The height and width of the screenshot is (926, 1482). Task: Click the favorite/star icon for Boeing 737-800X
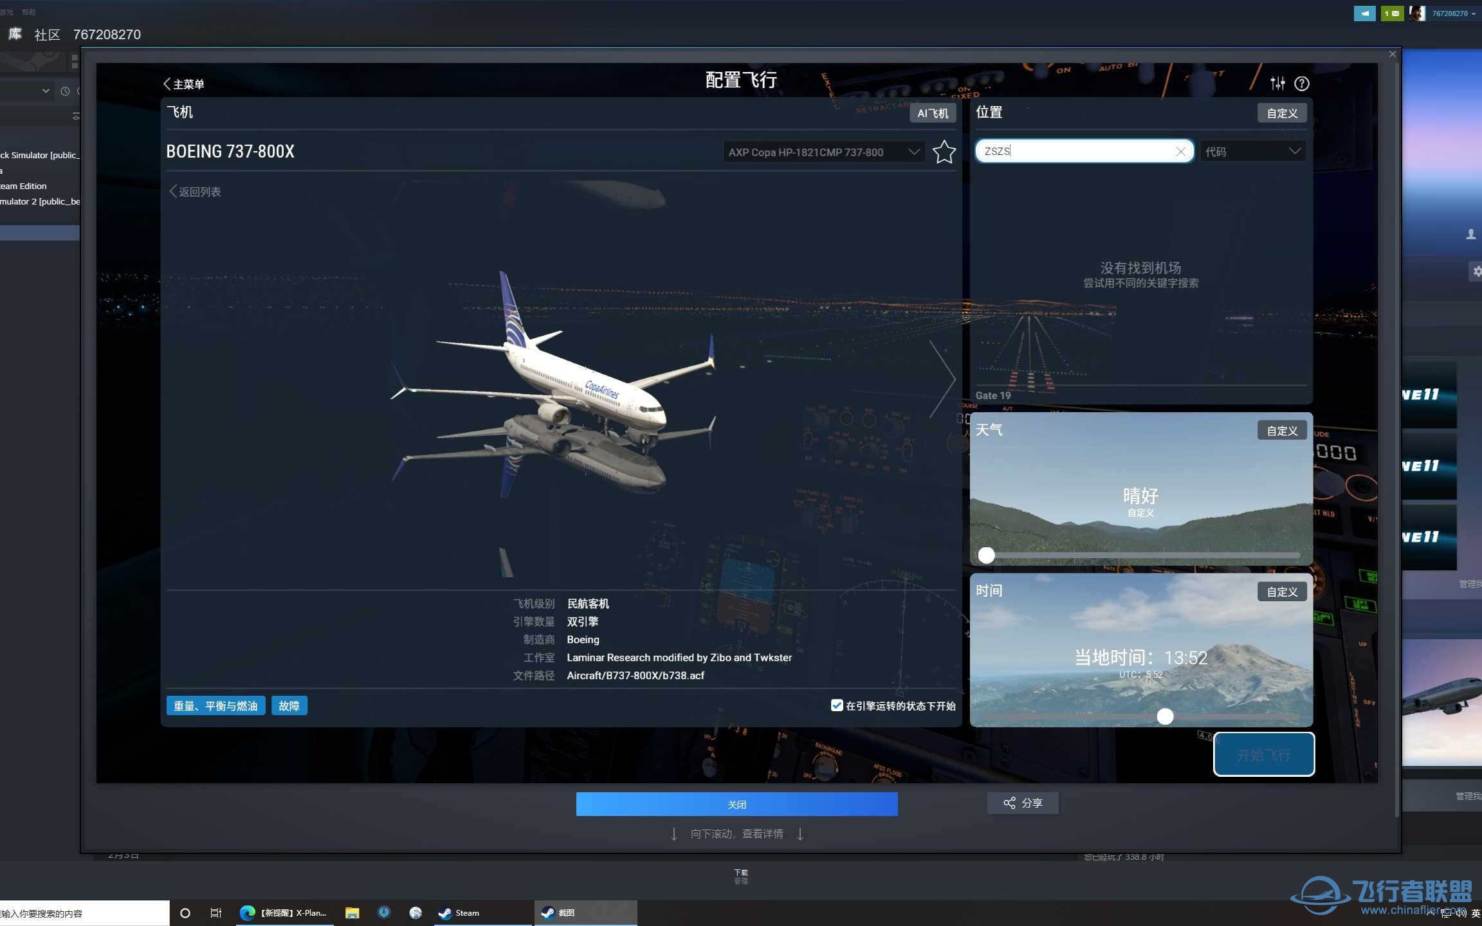click(x=942, y=150)
